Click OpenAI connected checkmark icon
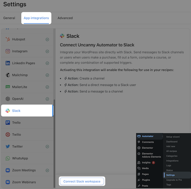 click(47, 99)
